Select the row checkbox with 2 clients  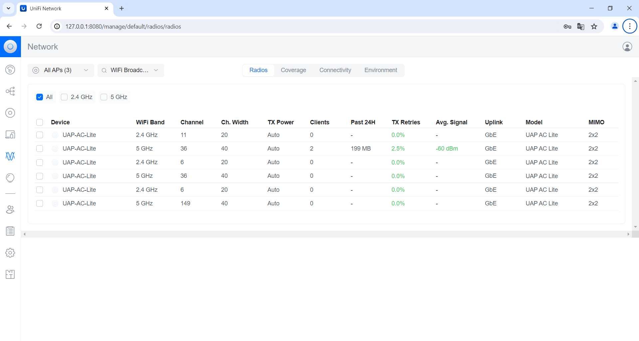[x=40, y=149]
